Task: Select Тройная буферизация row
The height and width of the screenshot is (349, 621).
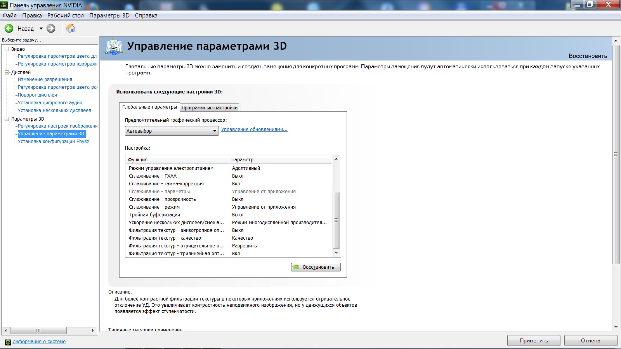Action: [x=229, y=215]
